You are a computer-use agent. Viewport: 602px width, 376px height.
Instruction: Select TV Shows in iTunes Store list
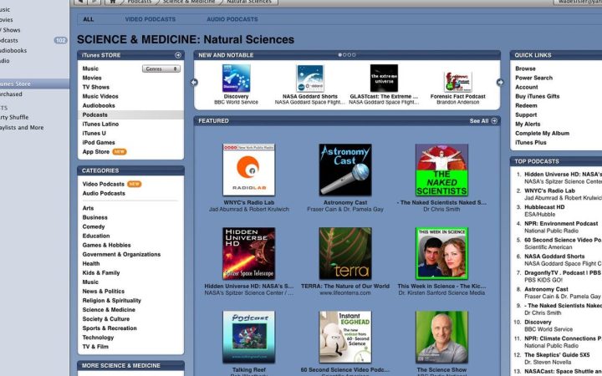(x=95, y=87)
